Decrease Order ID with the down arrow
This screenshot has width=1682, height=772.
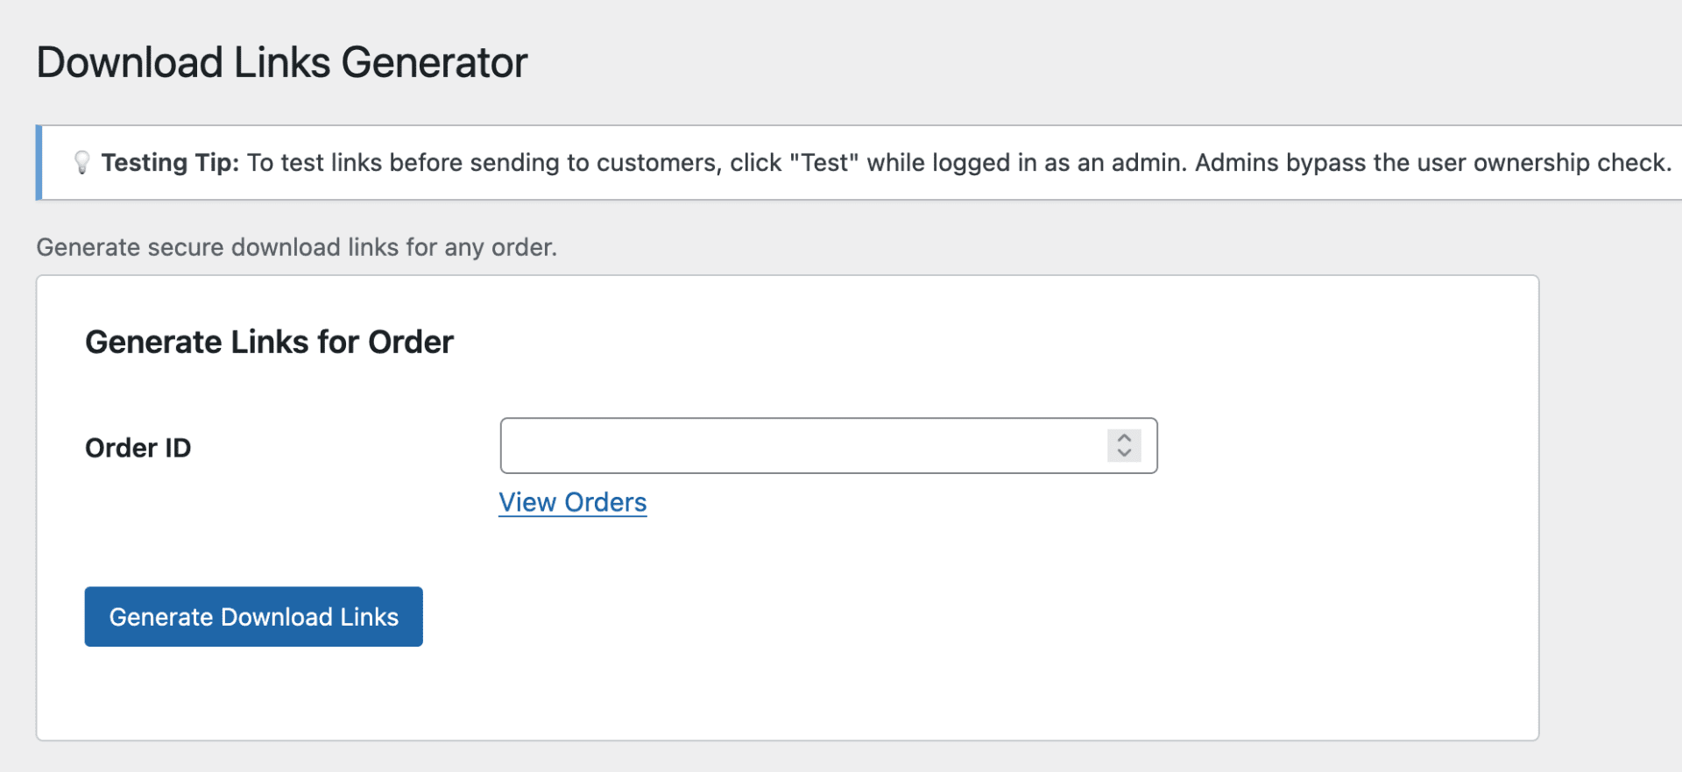pyautogui.click(x=1124, y=453)
